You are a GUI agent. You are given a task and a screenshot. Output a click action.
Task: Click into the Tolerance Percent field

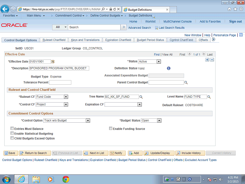coord(60,82)
